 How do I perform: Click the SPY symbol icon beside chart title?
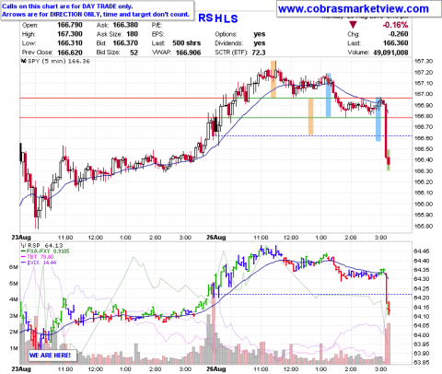point(24,61)
